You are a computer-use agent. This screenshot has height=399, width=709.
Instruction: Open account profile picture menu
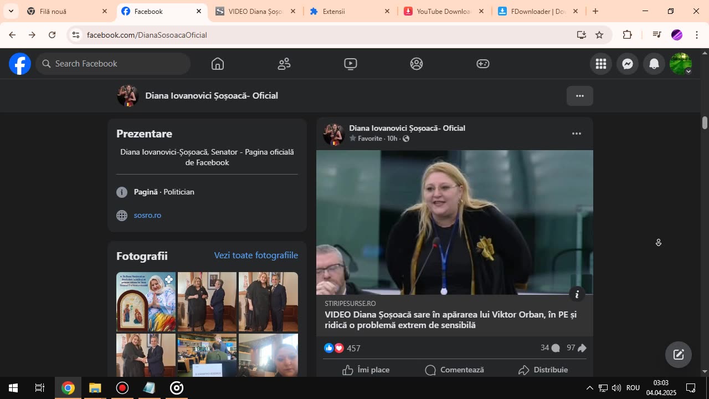[x=681, y=64]
